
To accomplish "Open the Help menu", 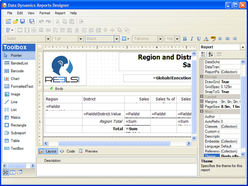I will 74,13.
